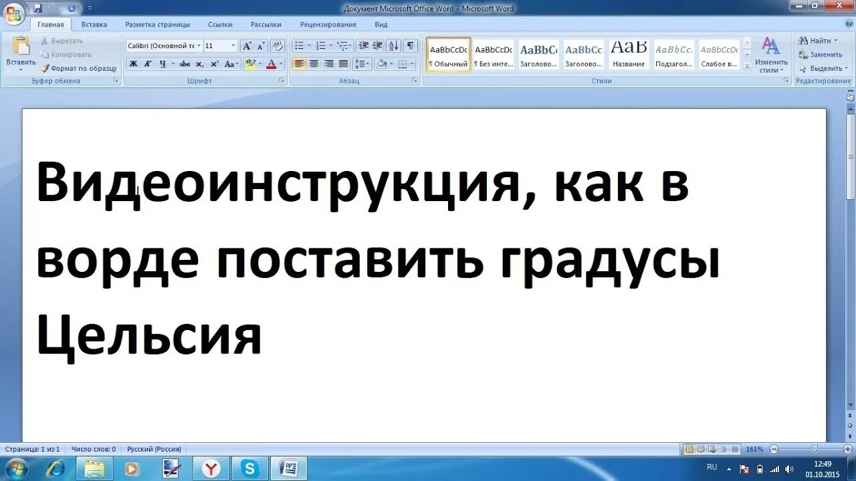Apply the Обычный style
Viewport: 856px width, 481px height.
coord(449,54)
